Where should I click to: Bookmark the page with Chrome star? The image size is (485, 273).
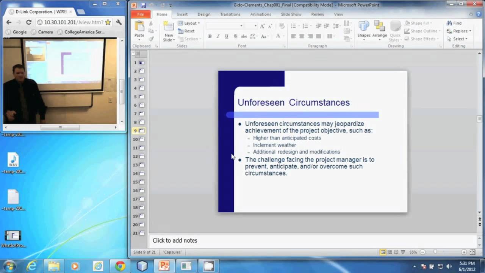(108, 22)
